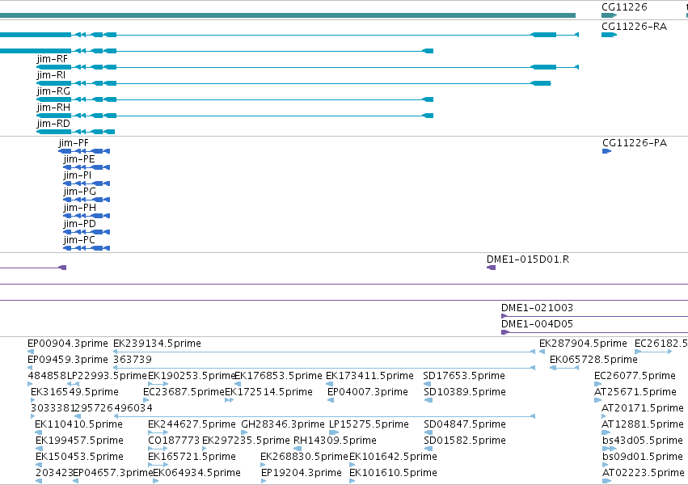
Task: Click the EK190253.5prime EST label
Action: click(x=192, y=376)
